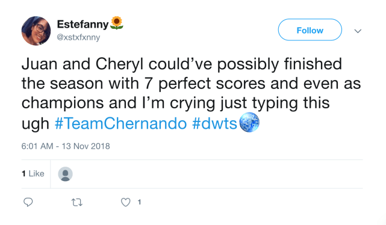This screenshot has height=225, width=386.
Task: Open Estefanny's round profile photo
Action: pyautogui.click(x=36, y=31)
